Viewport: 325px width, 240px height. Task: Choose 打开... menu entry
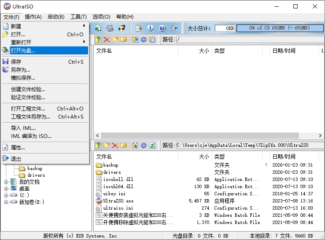click(x=45, y=35)
